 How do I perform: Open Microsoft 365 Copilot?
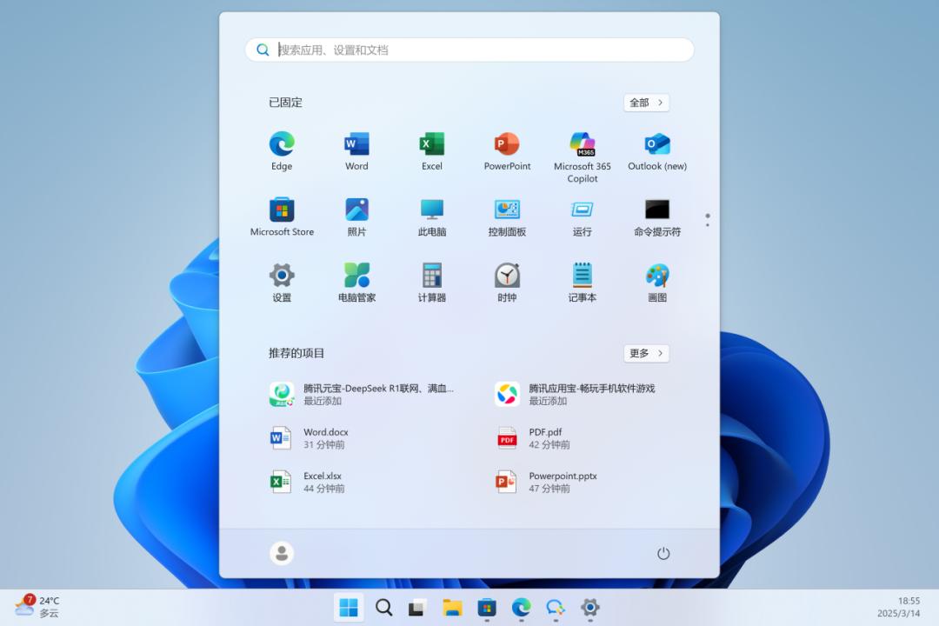(x=582, y=145)
